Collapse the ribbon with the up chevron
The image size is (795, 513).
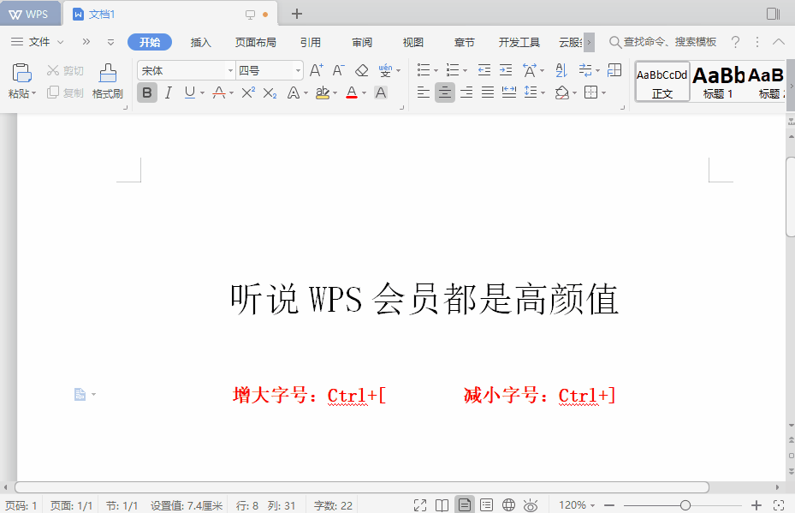(x=779, y=42)
